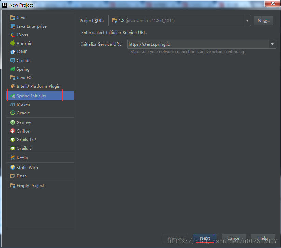Click the JBoss icon

pos(13,35)
